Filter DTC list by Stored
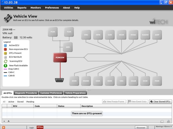 point(20,102)
